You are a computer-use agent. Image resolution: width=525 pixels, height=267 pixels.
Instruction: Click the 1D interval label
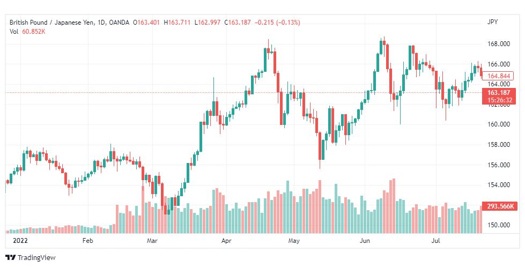pos(102,23)
